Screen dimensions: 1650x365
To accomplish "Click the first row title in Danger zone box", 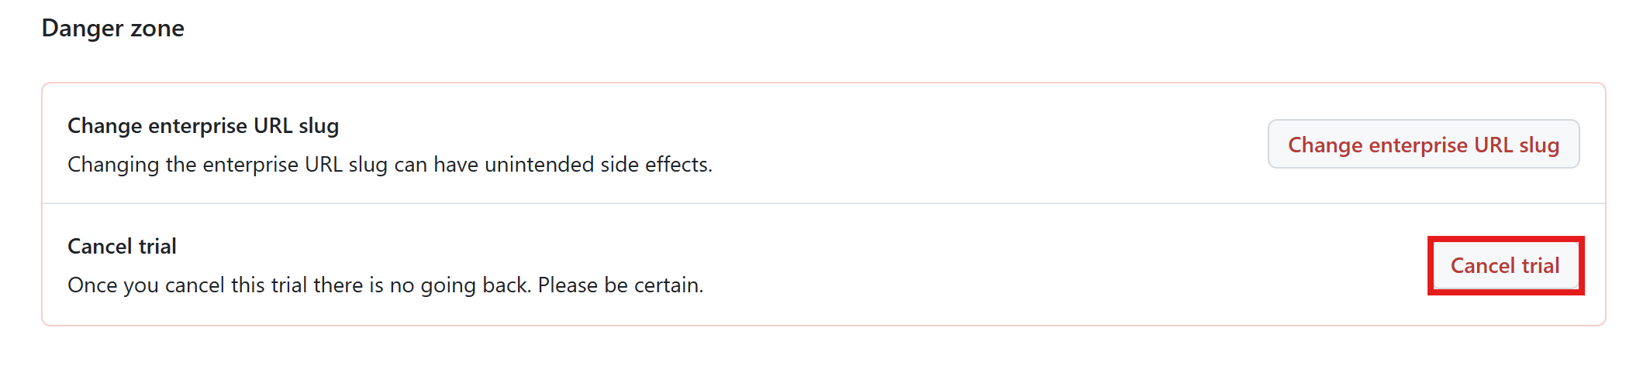I will click(203, 126).
